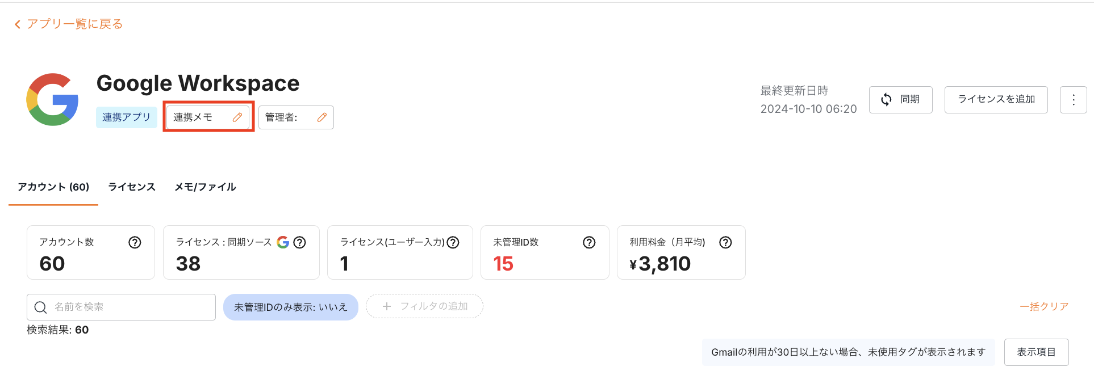This screenshot has height=388, width=1094.
Task: Open the 表示項目 column selector
Action: (1036, 352)
